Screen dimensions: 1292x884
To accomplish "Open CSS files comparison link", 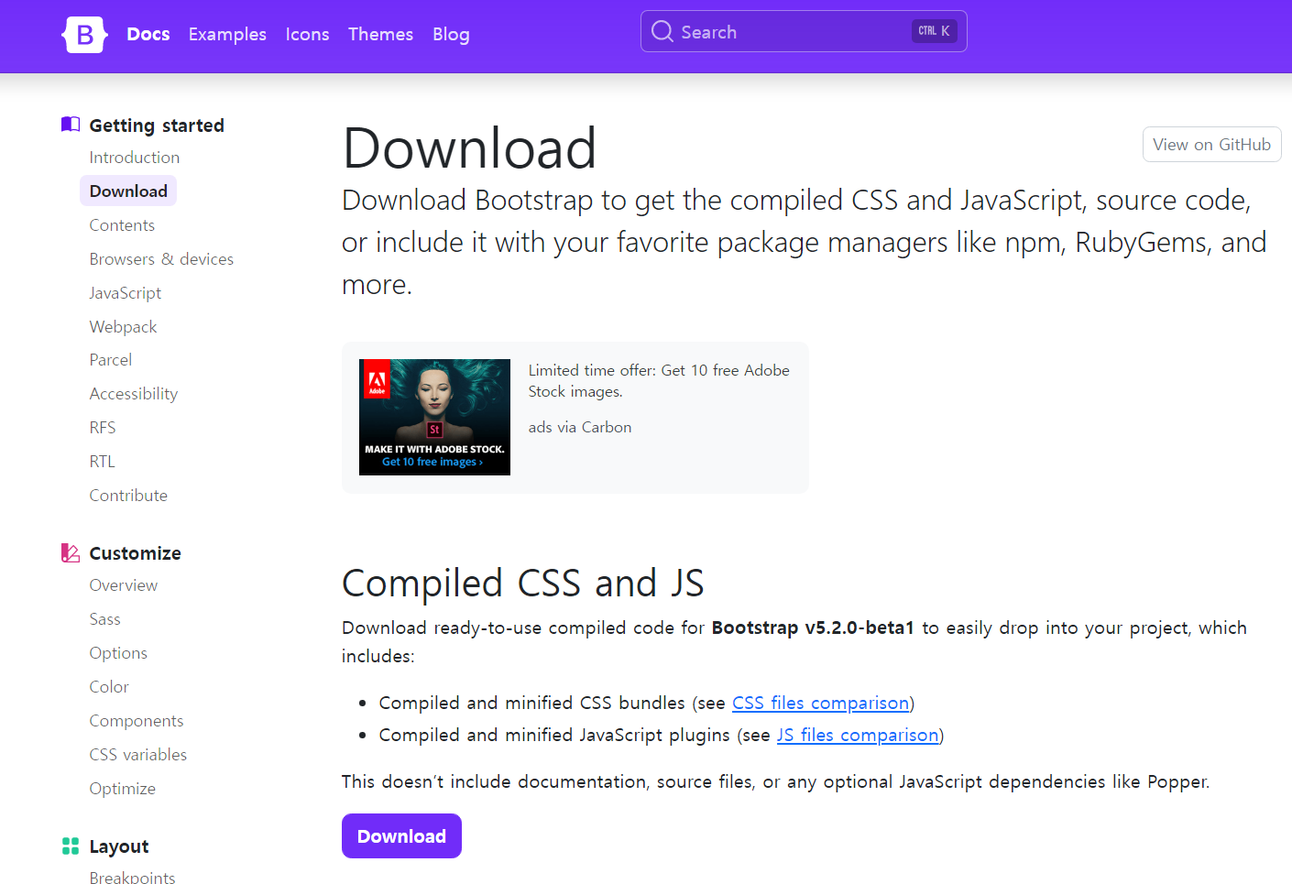I will point(820,703).
